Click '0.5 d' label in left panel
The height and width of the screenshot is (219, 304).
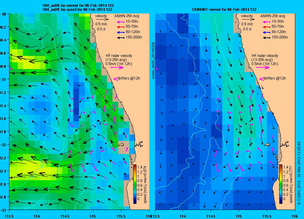[x=101, y=29]
